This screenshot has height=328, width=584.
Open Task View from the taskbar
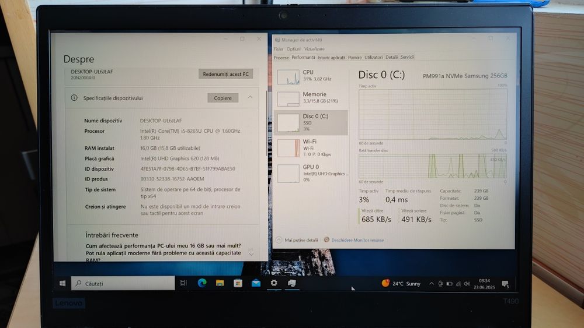(x=183, y=283)
